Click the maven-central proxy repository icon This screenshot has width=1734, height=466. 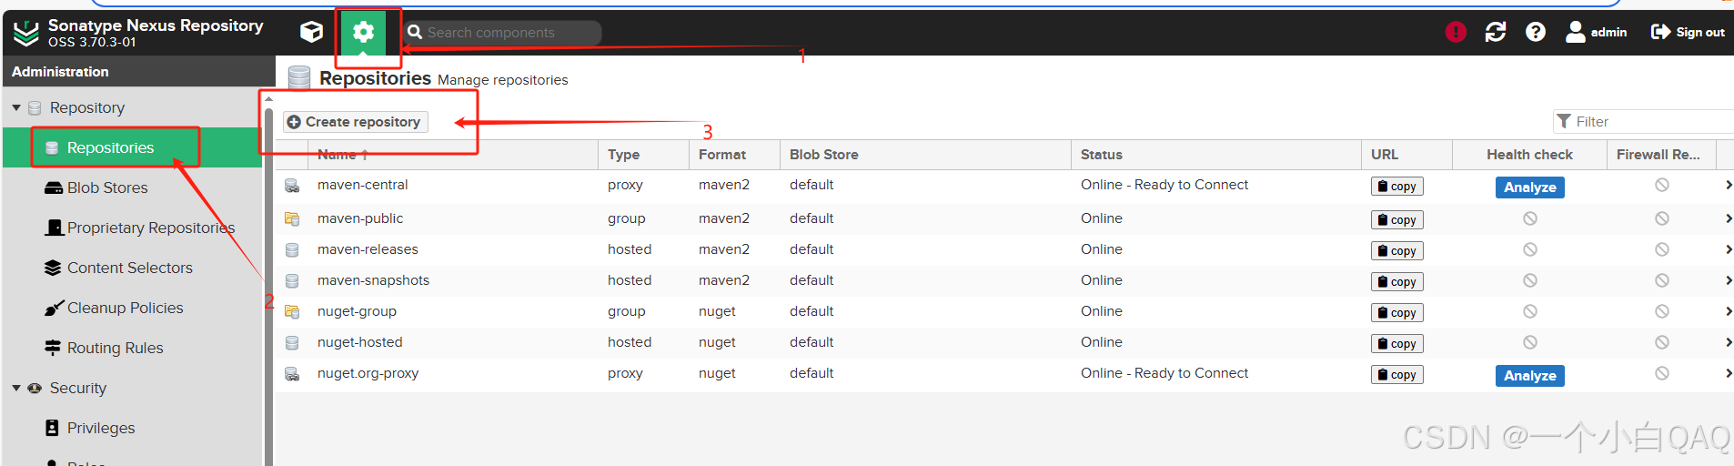292,186
